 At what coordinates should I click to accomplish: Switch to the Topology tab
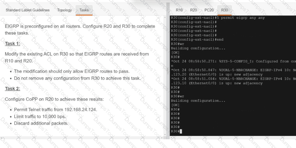click(65, 10)
